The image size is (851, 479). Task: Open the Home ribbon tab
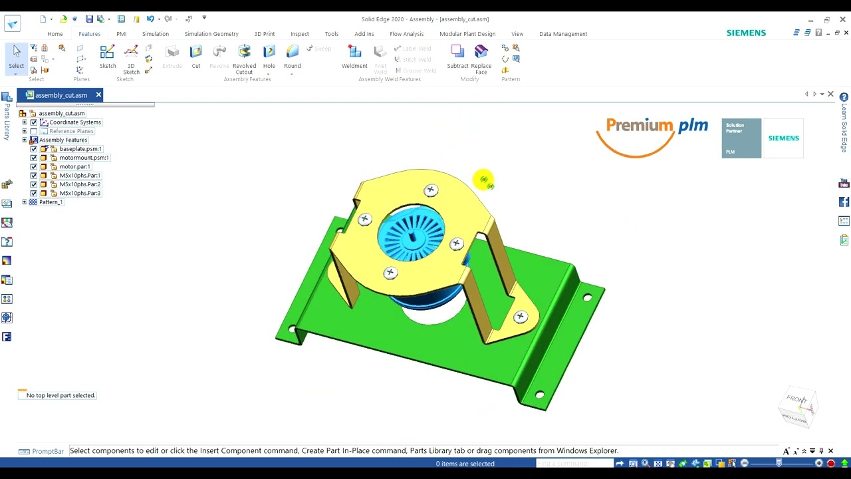tap(55, 34)
